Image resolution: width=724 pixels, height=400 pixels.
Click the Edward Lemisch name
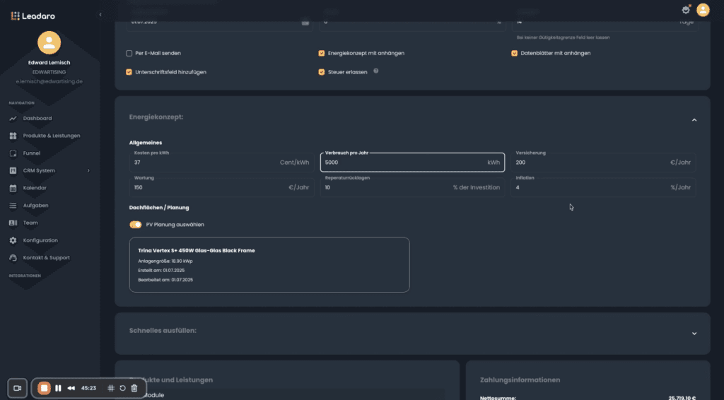pyautogui.click(x=49, y=63)
